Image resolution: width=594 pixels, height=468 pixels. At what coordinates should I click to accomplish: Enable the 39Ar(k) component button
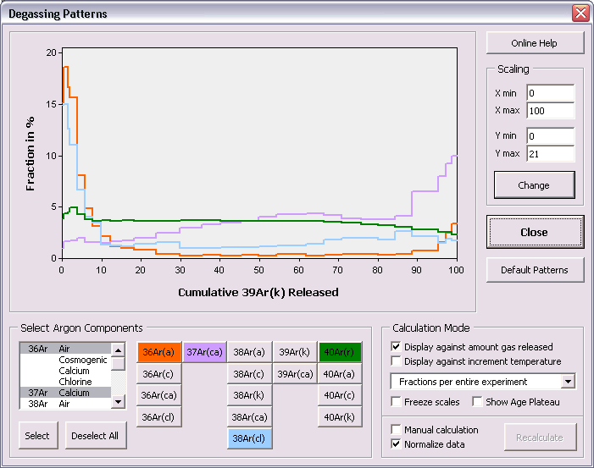click(295, 352)
